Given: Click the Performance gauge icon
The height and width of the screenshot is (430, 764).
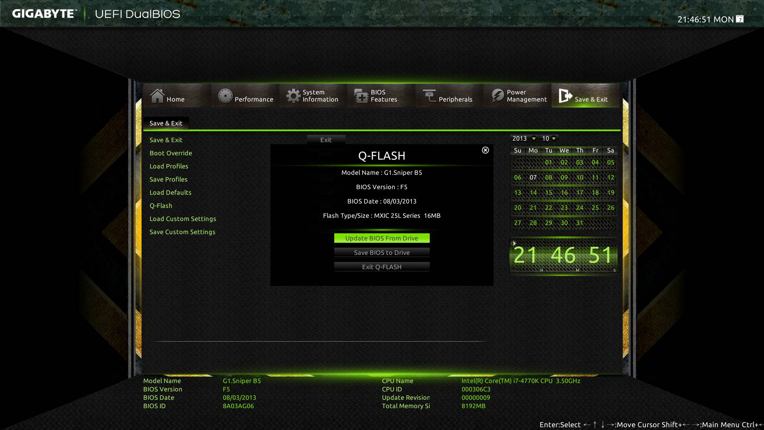Looking at the screenshot, I should coord(225,96).
